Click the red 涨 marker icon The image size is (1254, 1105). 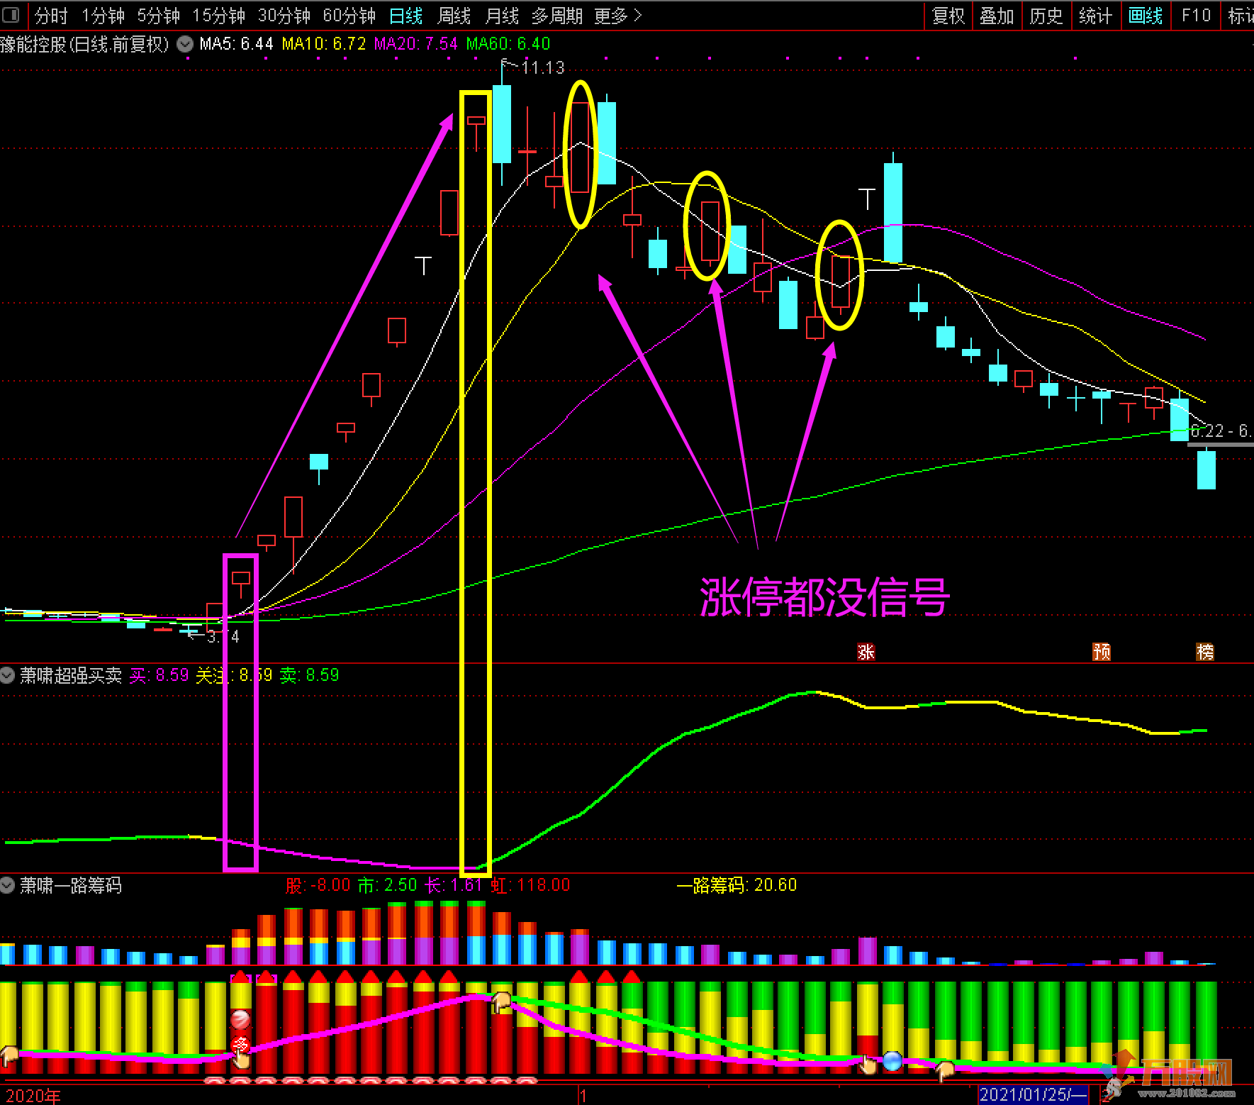point(866,652)
